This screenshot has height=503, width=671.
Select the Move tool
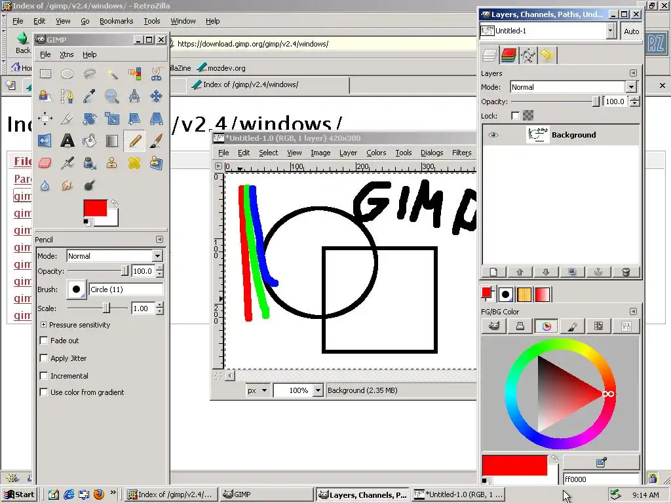[x=156, y=96]
